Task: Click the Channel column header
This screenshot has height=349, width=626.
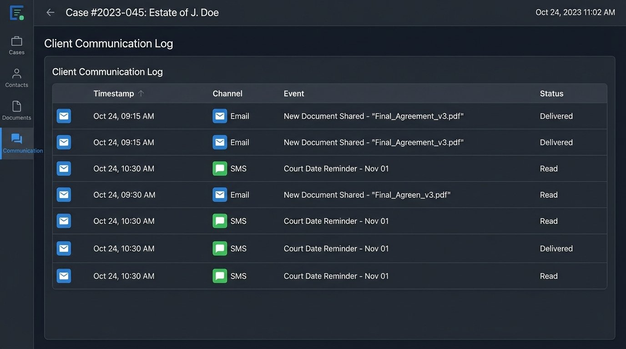Action: click(x=227, y=93)
